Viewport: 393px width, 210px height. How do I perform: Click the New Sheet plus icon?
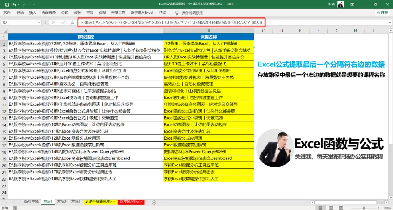click(154, 202)
